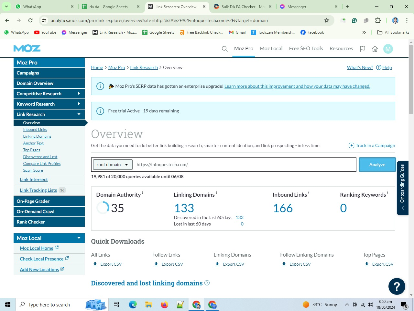Open Microsoft Edge from the taskbar
414x311 pixels.
coord(133,305)
